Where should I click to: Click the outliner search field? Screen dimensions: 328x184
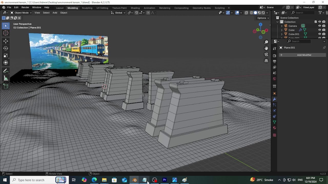(x=303, y=13)
